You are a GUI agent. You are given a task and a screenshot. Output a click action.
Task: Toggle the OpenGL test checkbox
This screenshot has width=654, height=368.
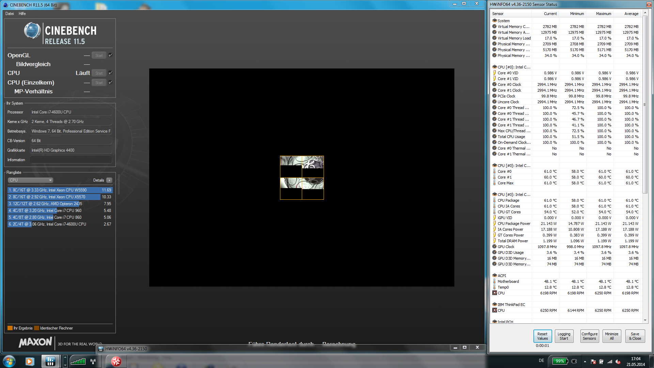pyautogui.click(x=110, y=55)
